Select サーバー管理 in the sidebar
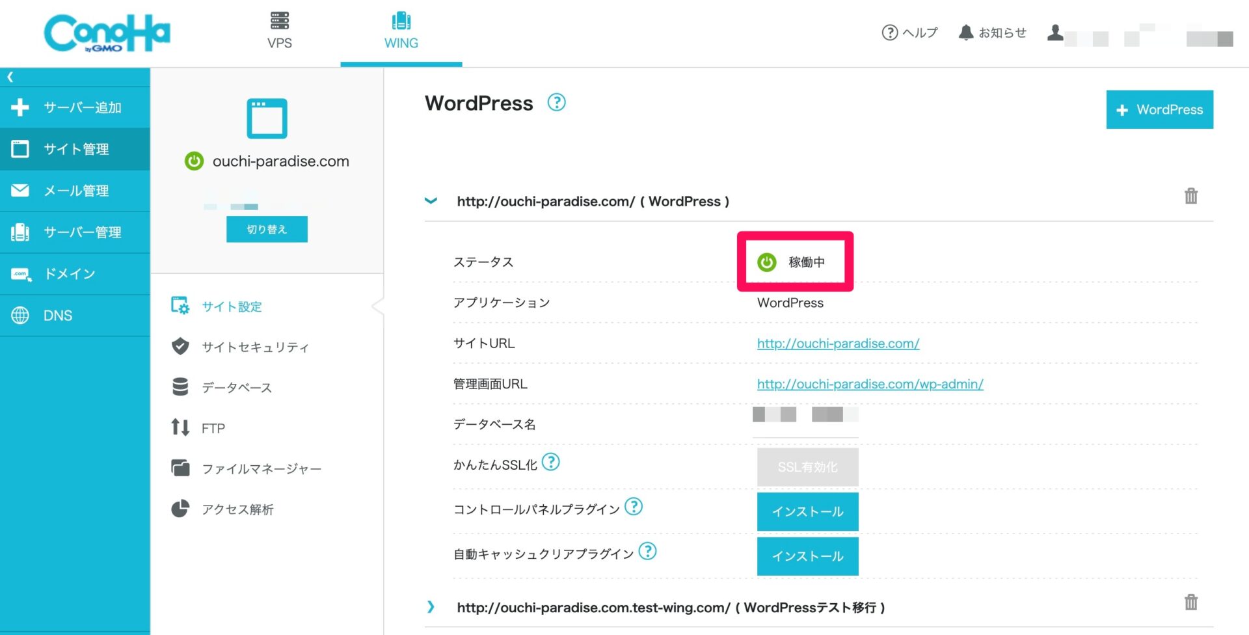 point(75,232)
